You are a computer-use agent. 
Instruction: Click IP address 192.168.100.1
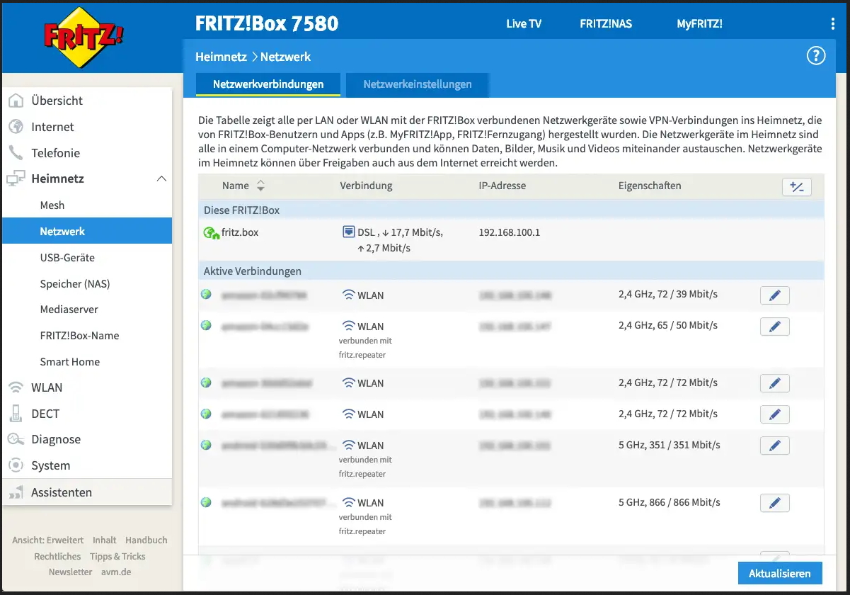[510, 232]
